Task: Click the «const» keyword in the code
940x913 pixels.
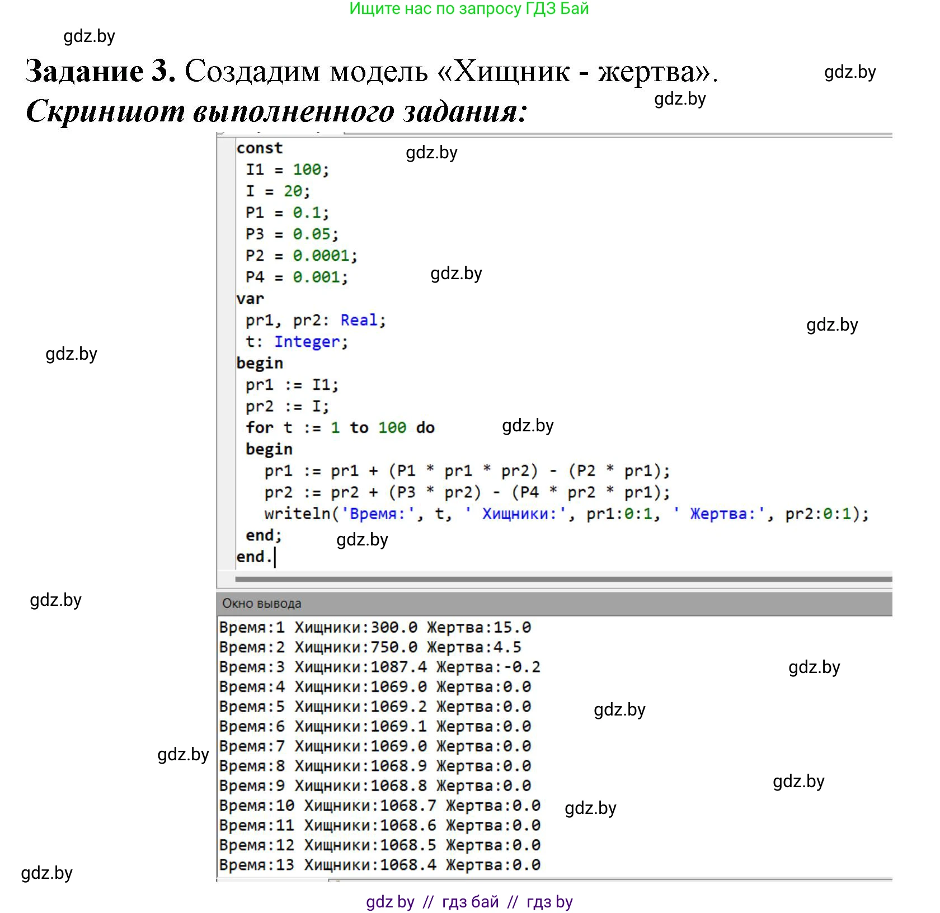Action: click(258, 148)
